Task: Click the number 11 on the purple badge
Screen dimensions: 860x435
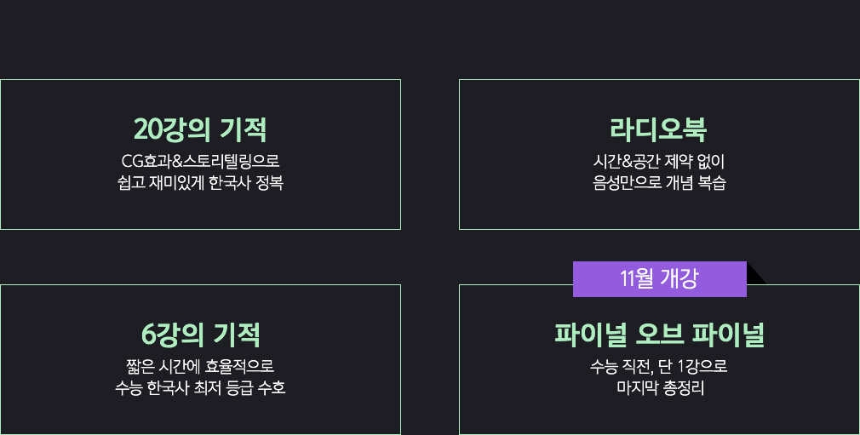Action: (628, 279)
